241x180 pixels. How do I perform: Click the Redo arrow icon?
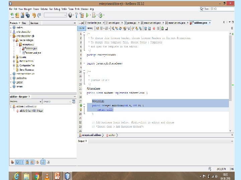[x=39, y=15]
